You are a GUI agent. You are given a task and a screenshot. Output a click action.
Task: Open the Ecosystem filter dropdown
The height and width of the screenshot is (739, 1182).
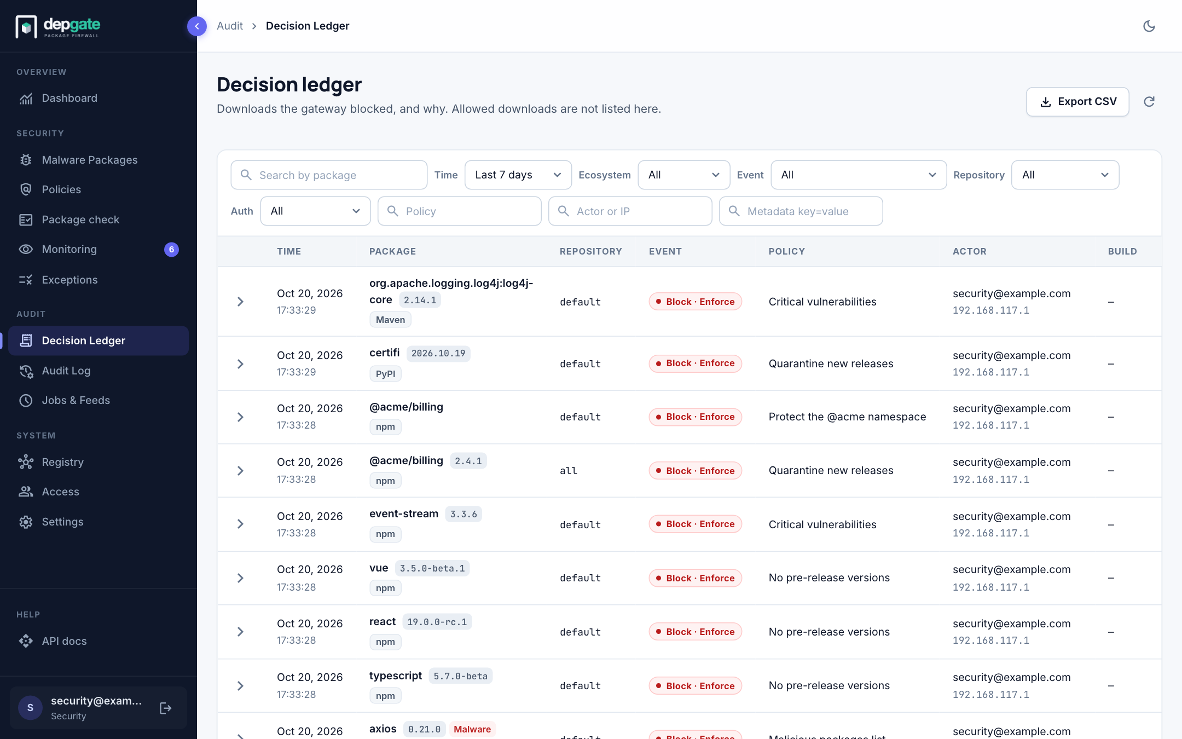click(x=684, y=175)
